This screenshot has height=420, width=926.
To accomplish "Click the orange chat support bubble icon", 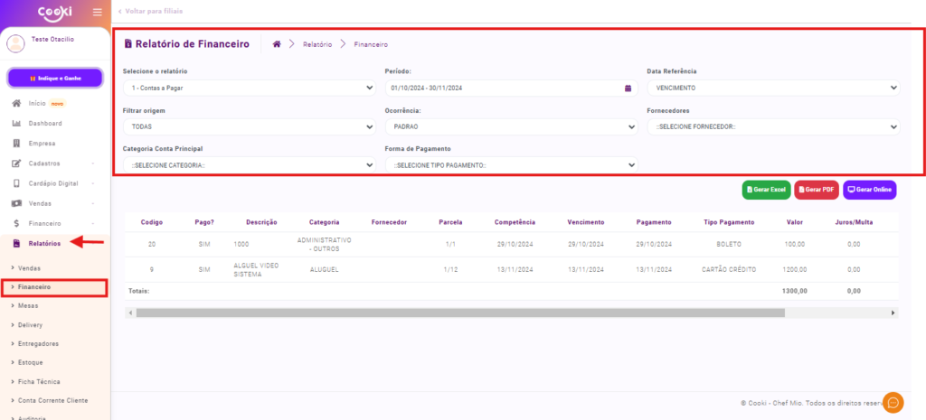I will (893, 403).
